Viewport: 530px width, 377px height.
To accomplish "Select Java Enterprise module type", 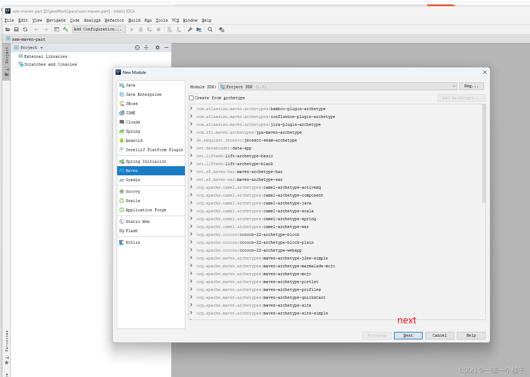I will point(151,94).
